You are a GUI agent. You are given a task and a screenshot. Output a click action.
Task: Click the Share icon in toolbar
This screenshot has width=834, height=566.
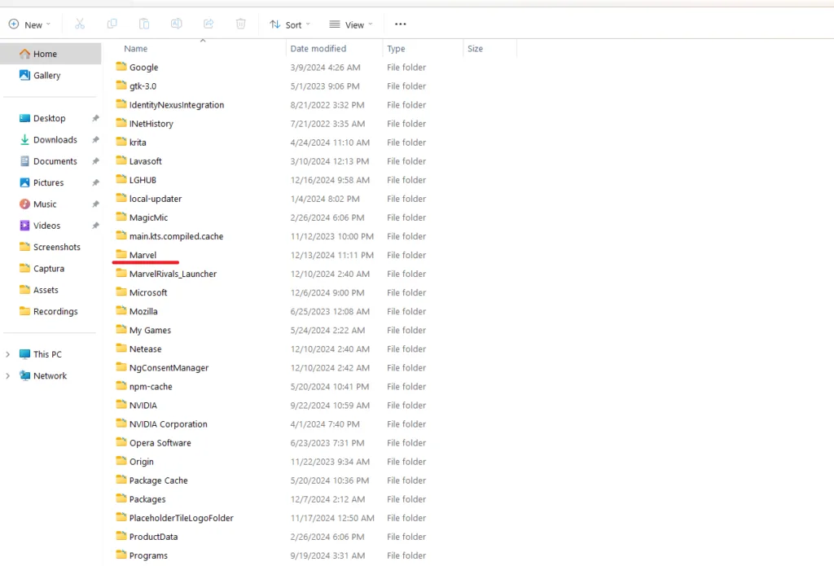point(208,24)
